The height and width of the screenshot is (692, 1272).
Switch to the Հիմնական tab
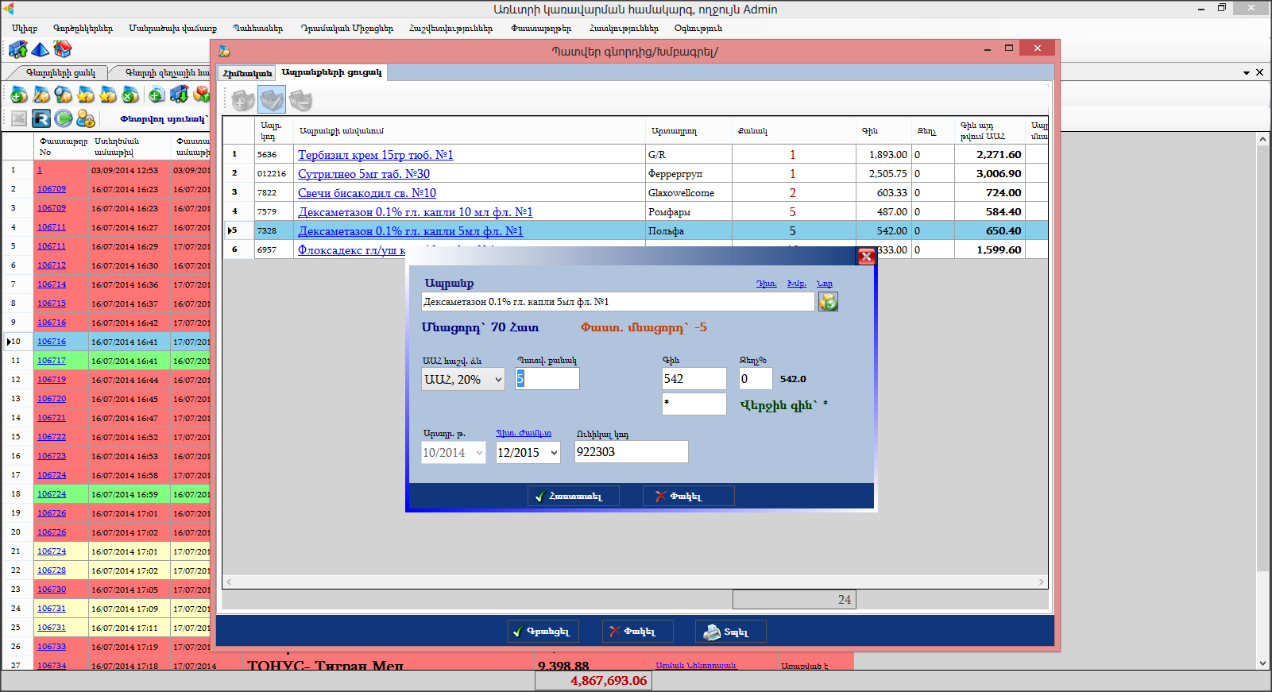pos(247,73)
